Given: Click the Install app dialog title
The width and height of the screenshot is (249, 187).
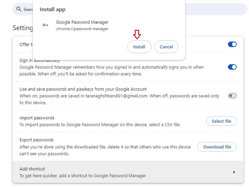Looking at the screenshot, I should pyautogui.click(x=52, y=10).
